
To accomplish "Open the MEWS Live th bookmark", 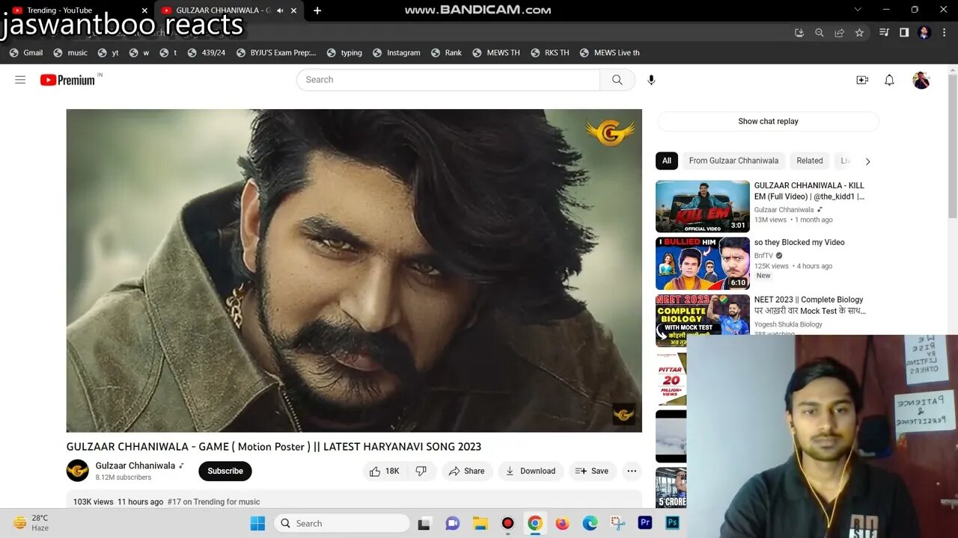I will click(x=610, y=53).
